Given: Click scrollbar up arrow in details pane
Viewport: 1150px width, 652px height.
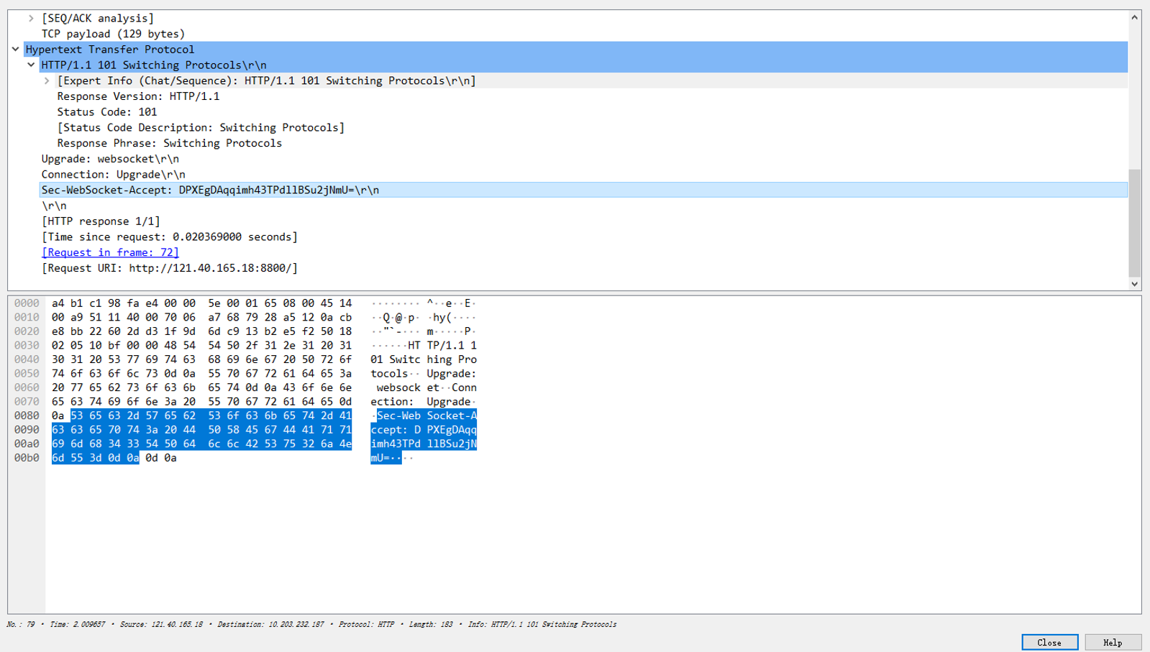Looking at the screenshot, I should click(1134, 17).
